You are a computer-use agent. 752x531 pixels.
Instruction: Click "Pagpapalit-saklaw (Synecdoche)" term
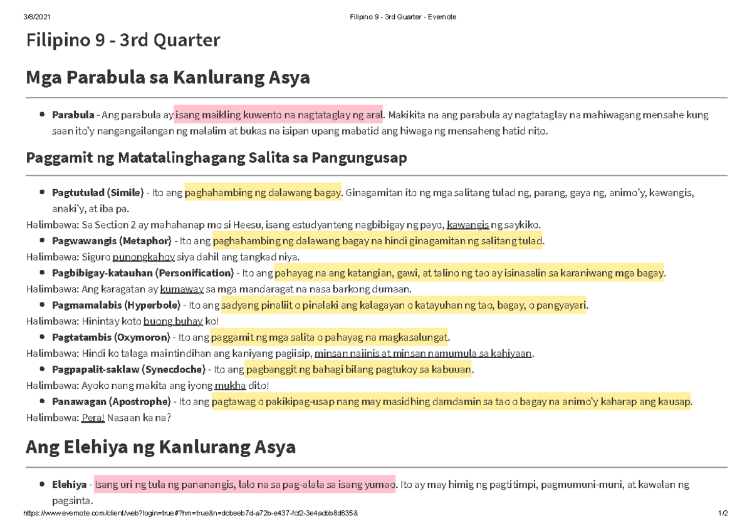(x=122, y=369)
